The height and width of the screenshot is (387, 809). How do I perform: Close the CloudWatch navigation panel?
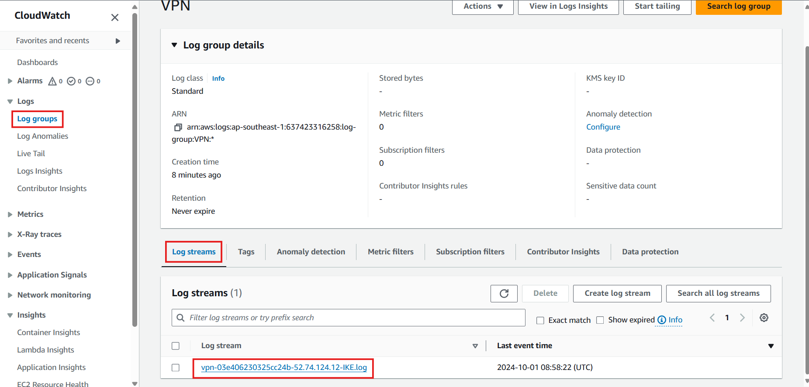click(115, 17)
